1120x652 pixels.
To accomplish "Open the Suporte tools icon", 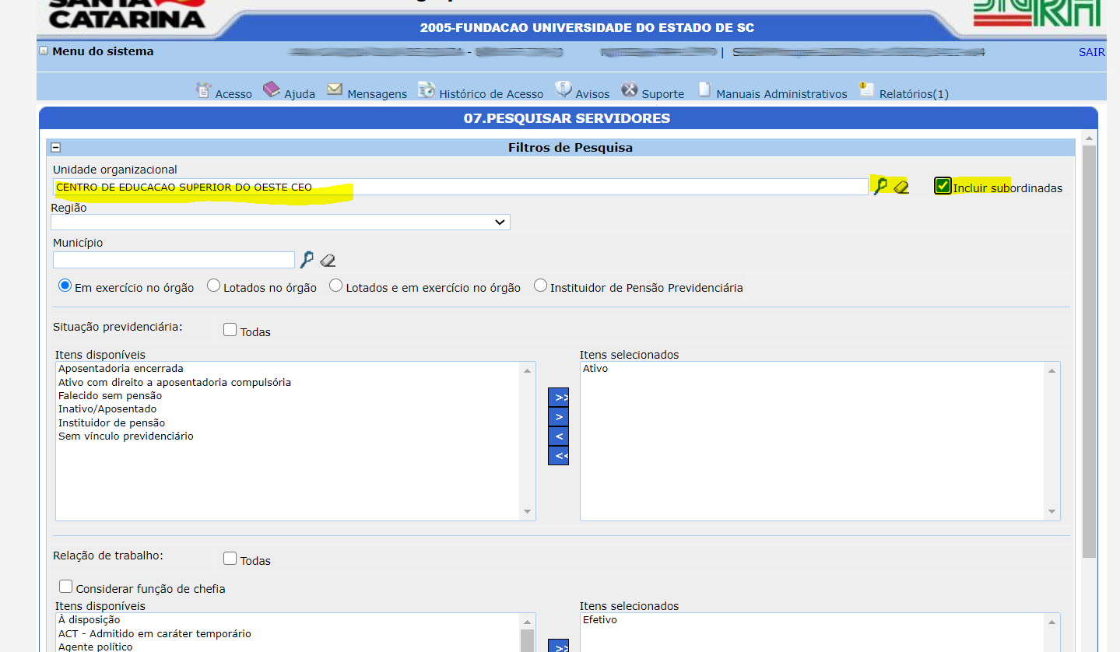I will coord(629,90).
